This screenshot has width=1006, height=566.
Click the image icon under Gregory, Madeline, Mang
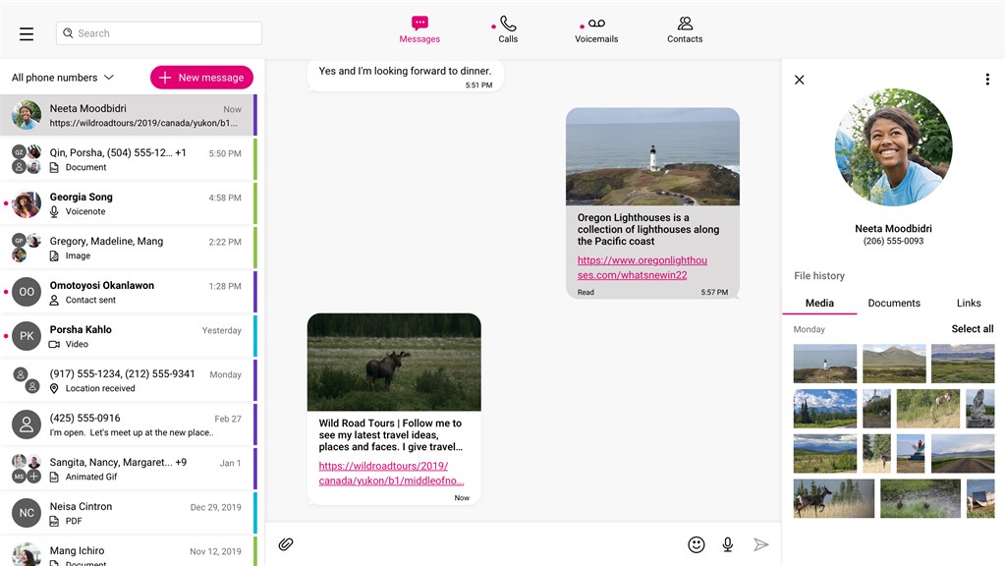coord(55,256)
